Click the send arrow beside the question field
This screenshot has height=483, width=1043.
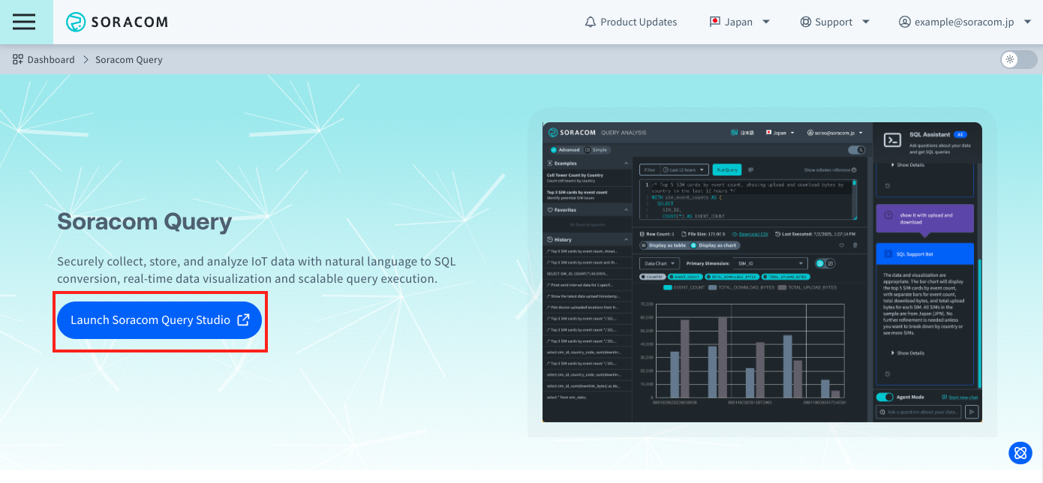972,412
